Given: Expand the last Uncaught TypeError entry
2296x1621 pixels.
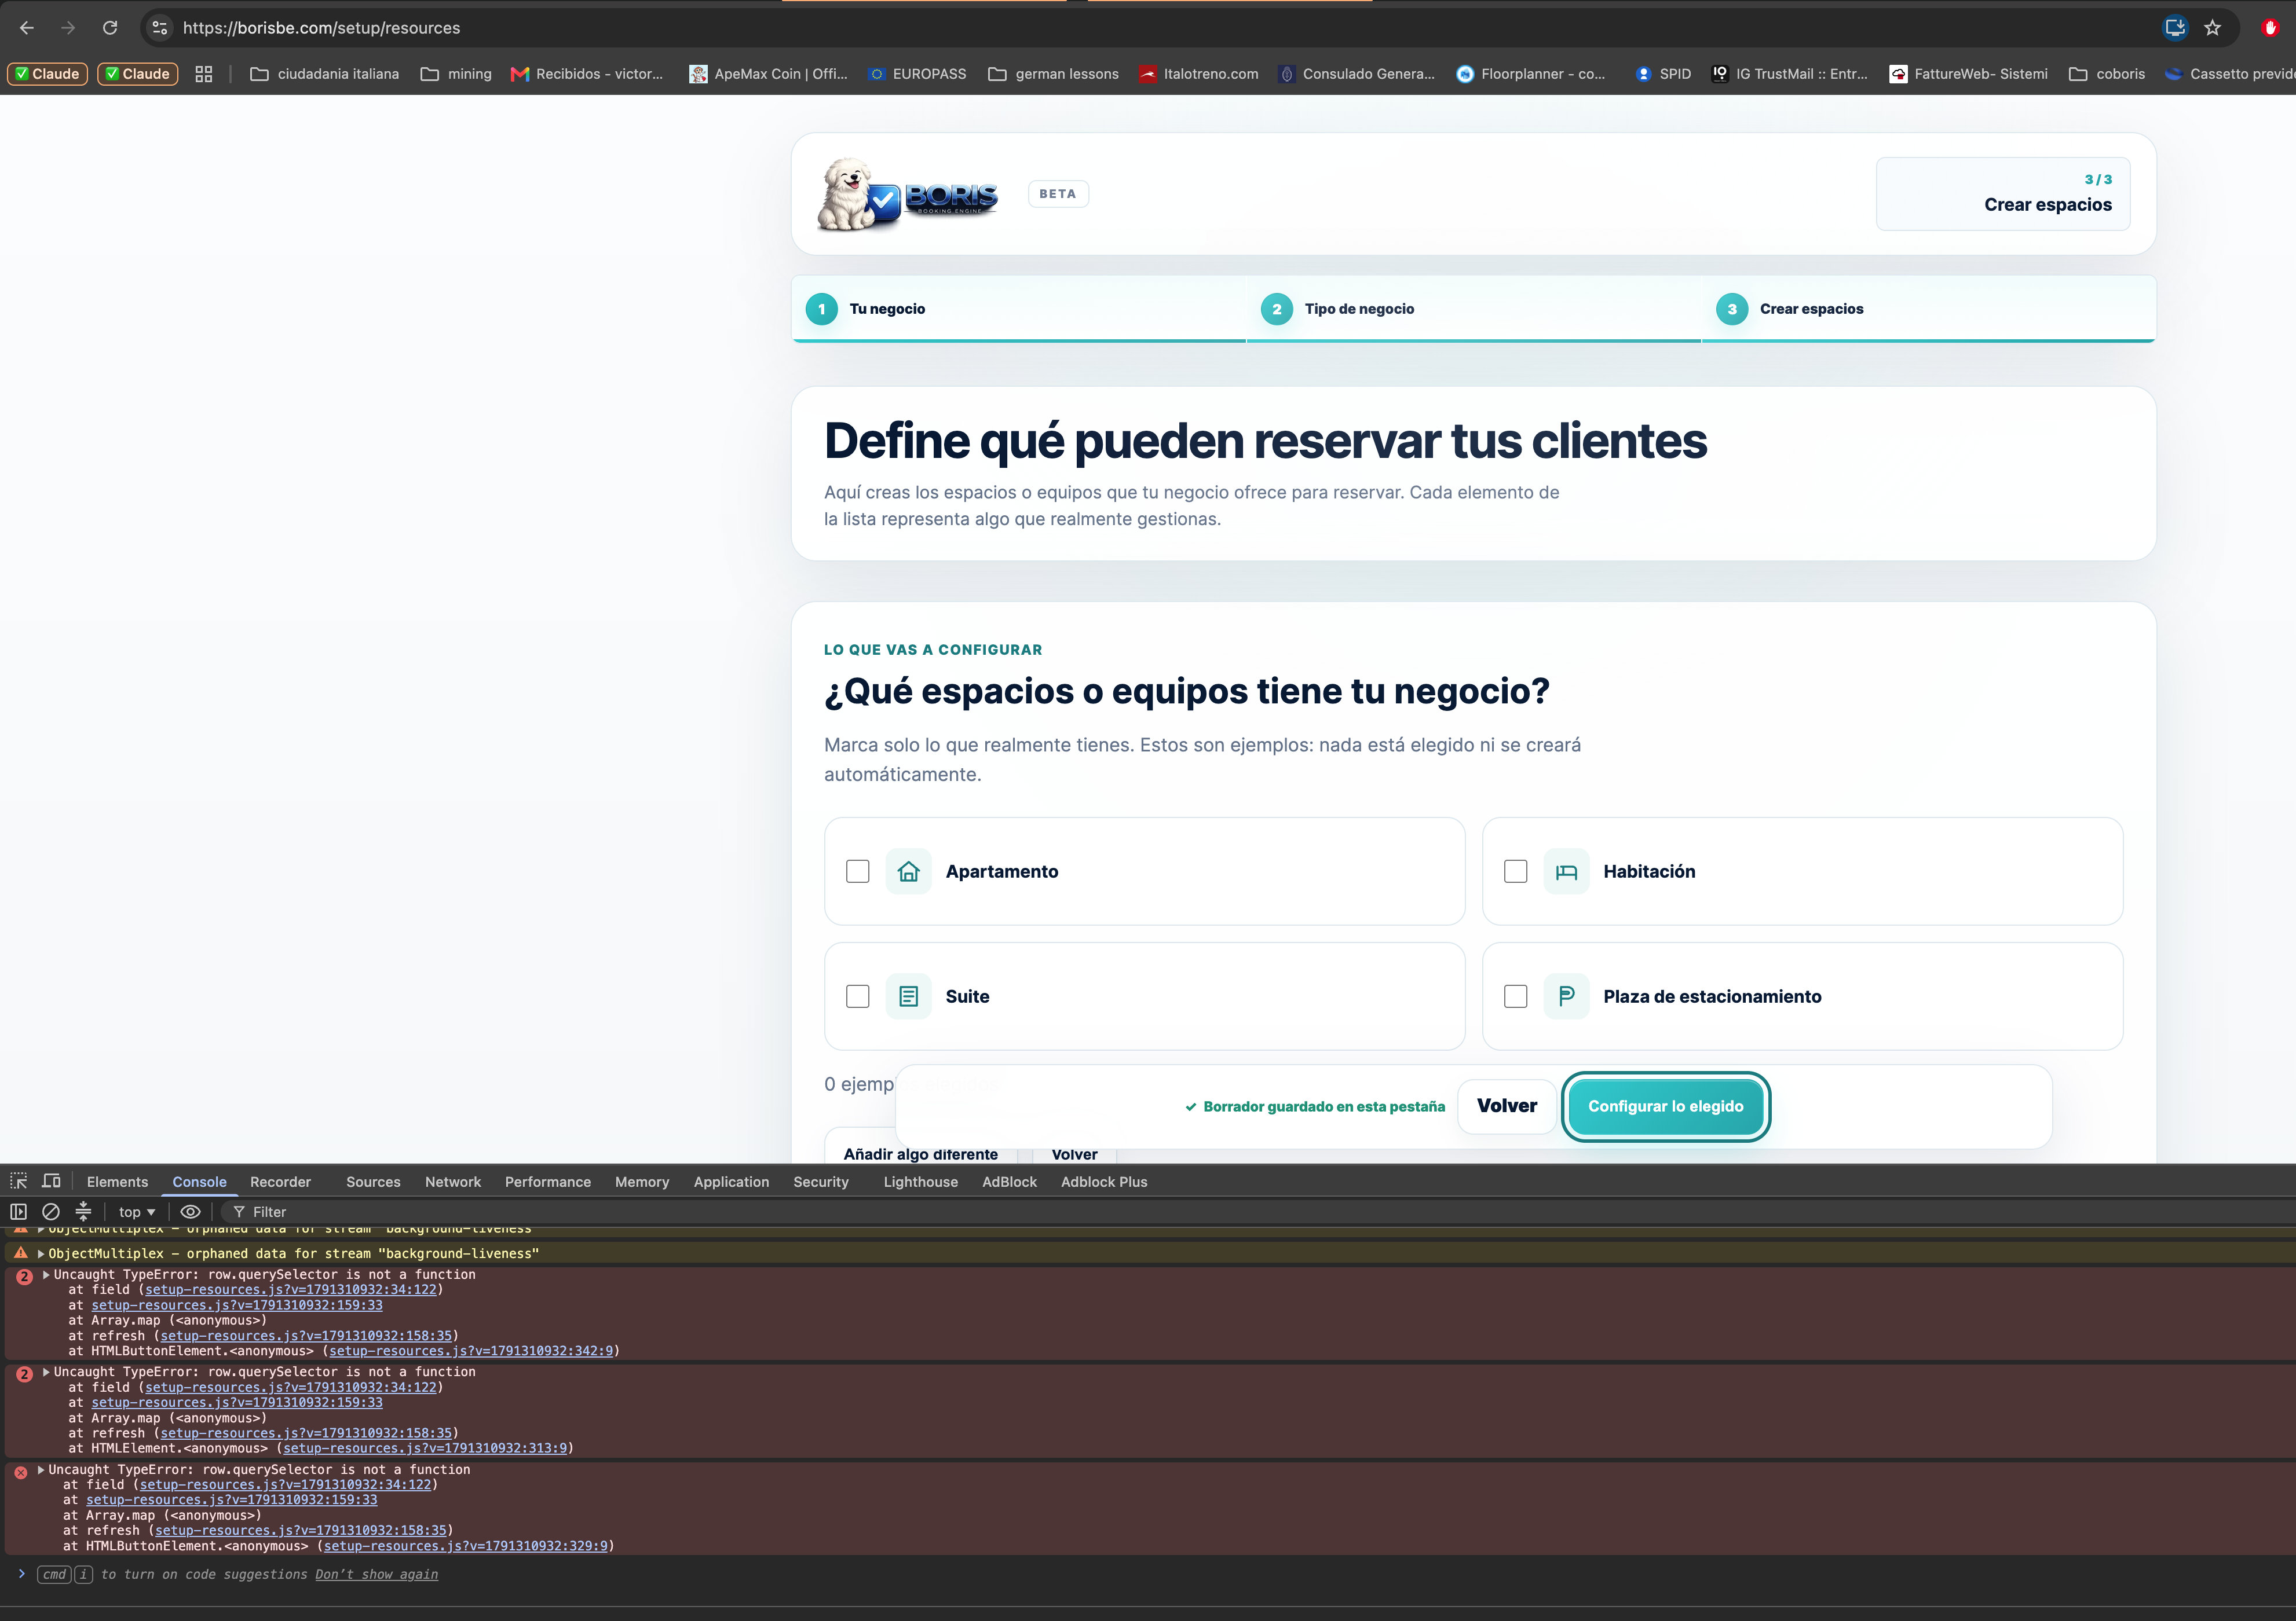Looking at the screenshot, I should pyautogui.click(x=41, y=1469).
